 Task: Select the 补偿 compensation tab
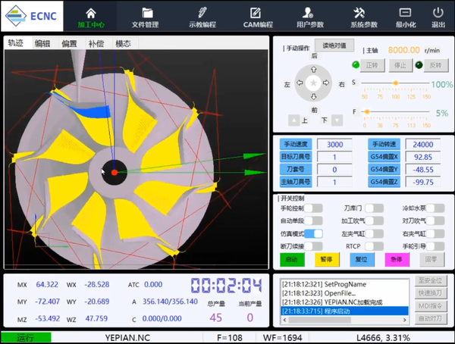96,43
